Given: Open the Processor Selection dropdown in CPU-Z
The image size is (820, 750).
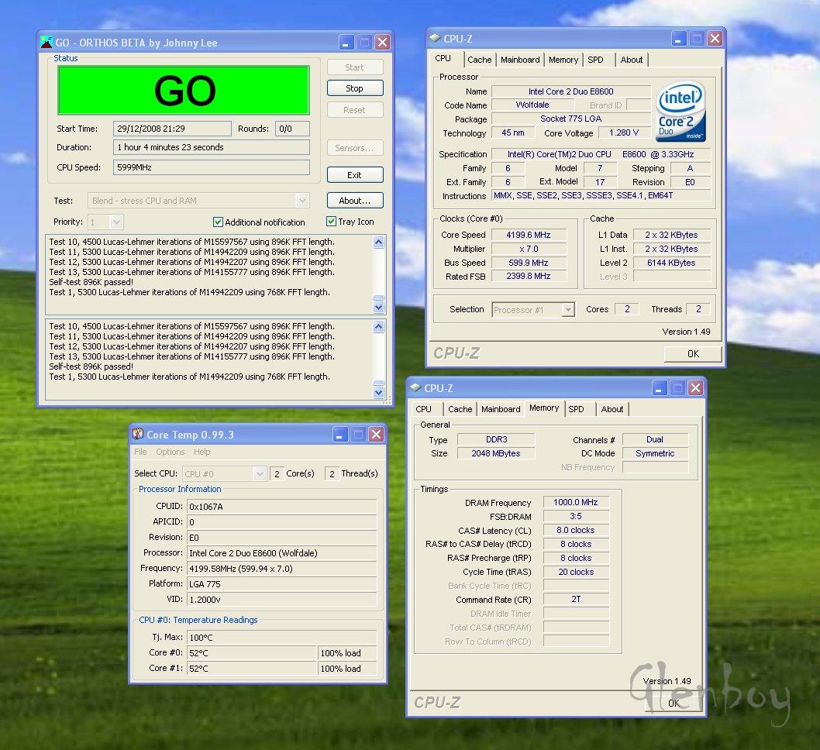Looking at the screenshot, I should click(568, 310).
